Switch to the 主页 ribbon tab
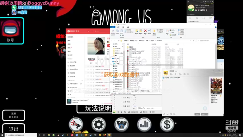243x137 pixels. (118, 27)
